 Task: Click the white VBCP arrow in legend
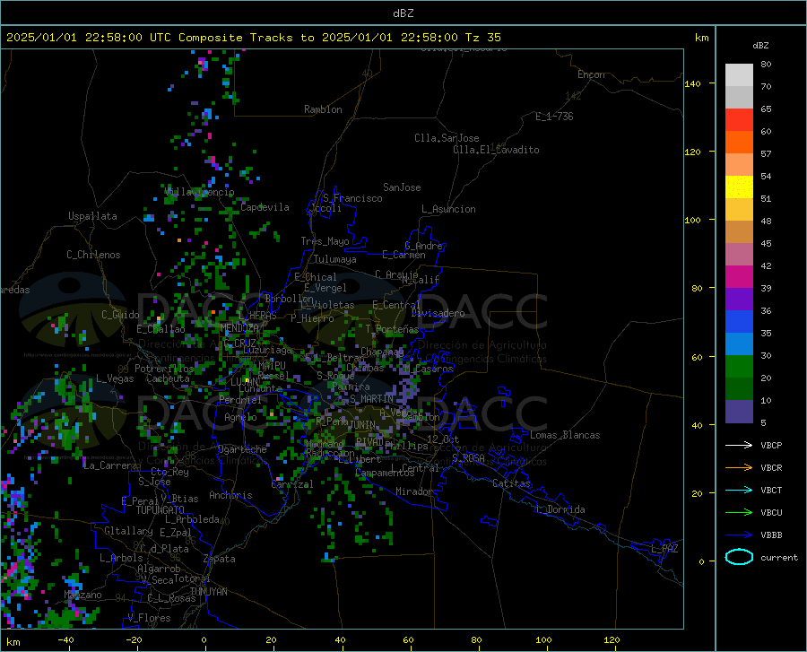click(739, 445)
